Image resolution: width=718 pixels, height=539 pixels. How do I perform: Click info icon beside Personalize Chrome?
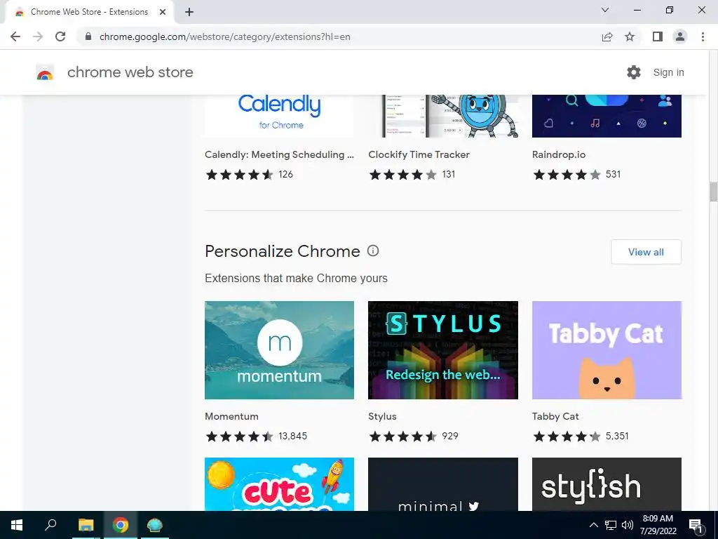click(x=373, y=251)
